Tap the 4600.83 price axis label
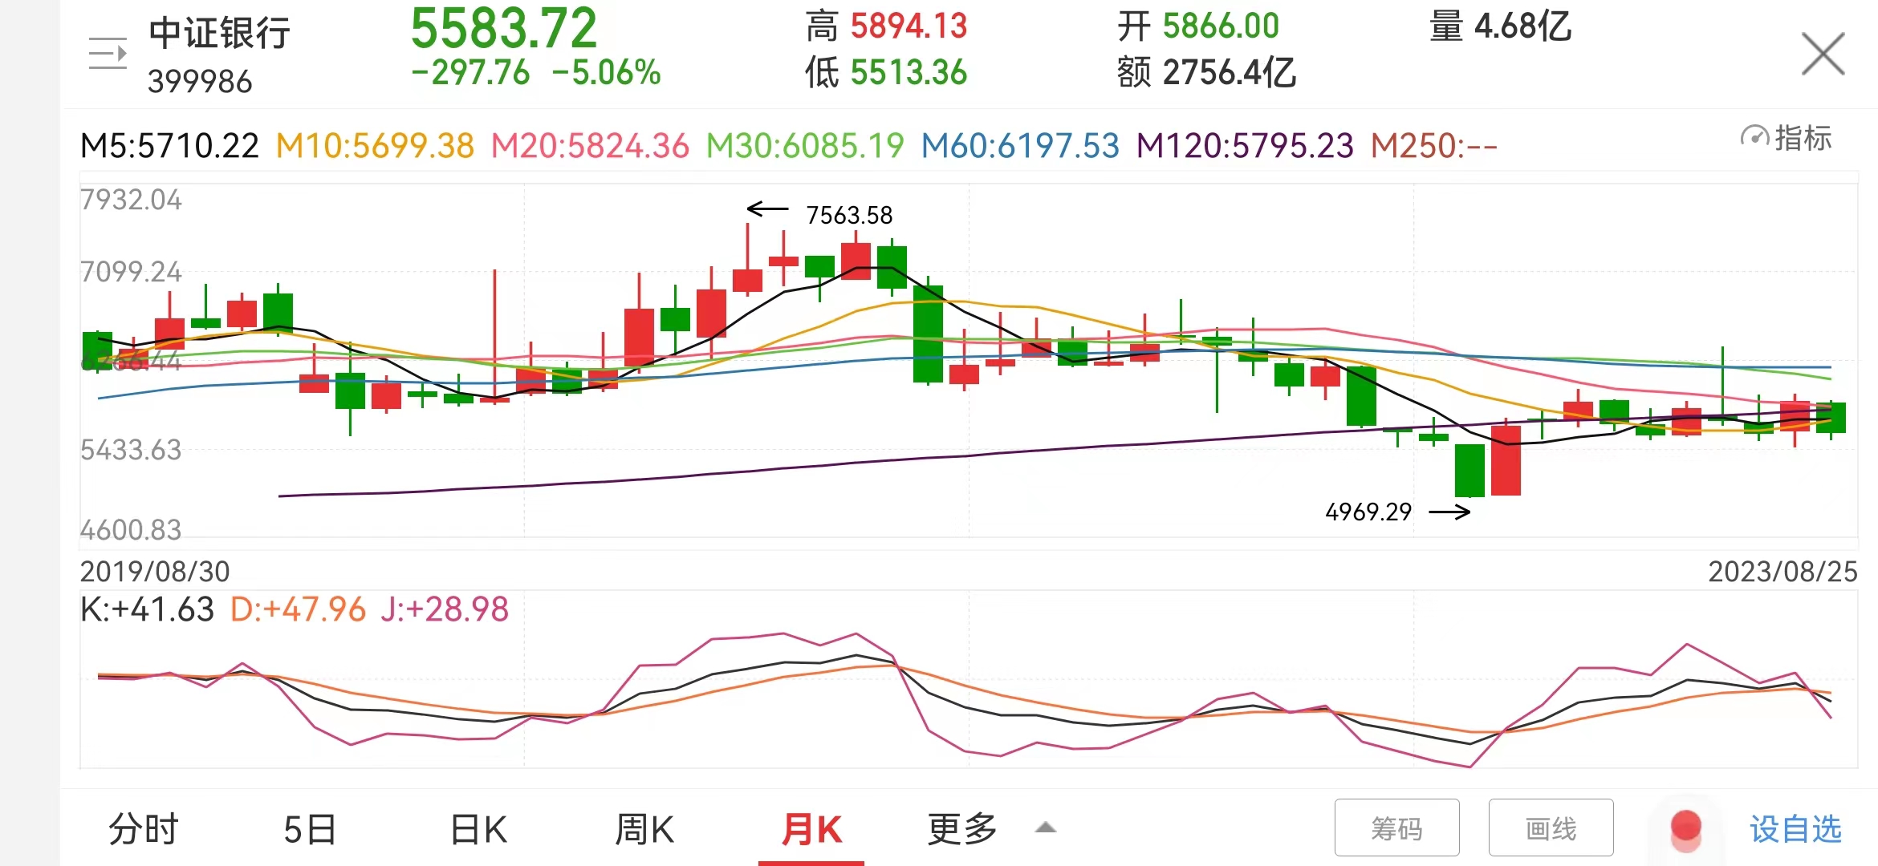Viewport: 1878px width, 866px height. pos(131,530)
